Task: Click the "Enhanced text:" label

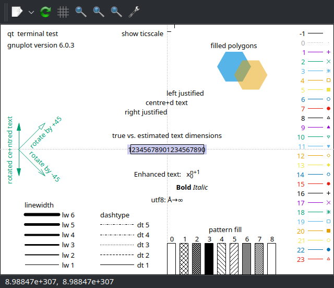Action: coord(158,175)
